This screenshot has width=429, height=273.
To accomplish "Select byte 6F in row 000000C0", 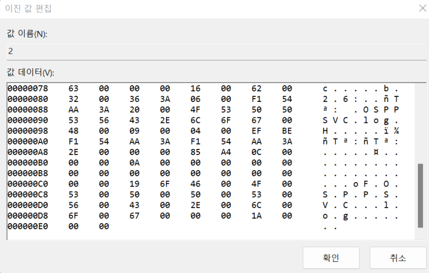I will (x=165, y=184).
